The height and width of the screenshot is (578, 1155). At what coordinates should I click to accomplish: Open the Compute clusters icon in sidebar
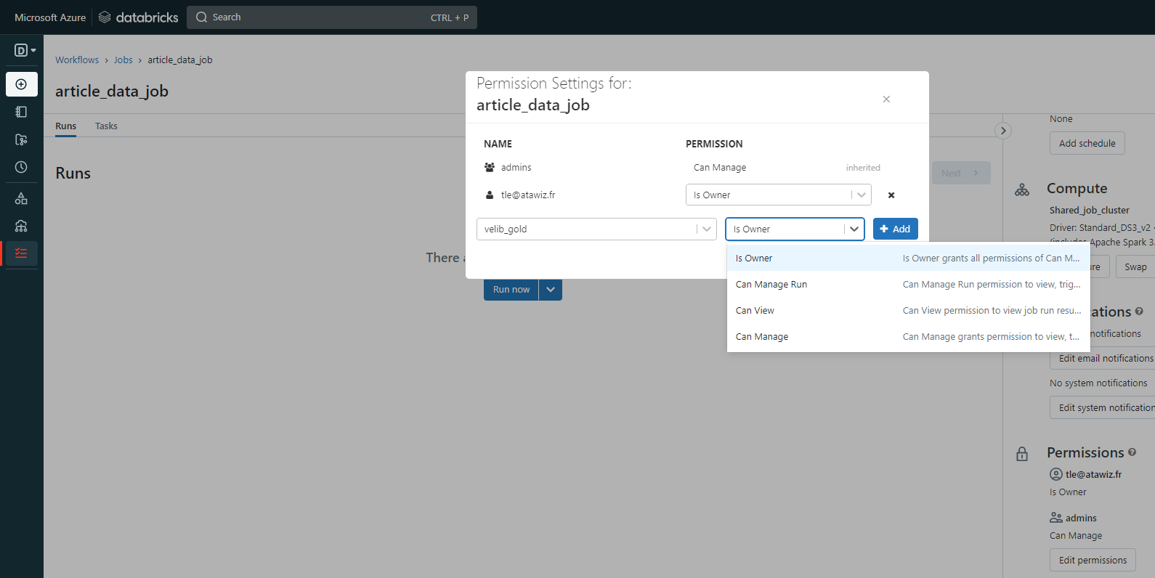tap(21, 226)
